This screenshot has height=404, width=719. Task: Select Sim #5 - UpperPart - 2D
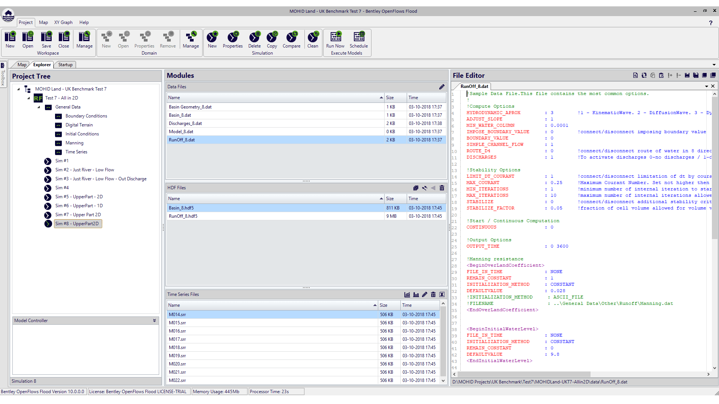[79, 197]
